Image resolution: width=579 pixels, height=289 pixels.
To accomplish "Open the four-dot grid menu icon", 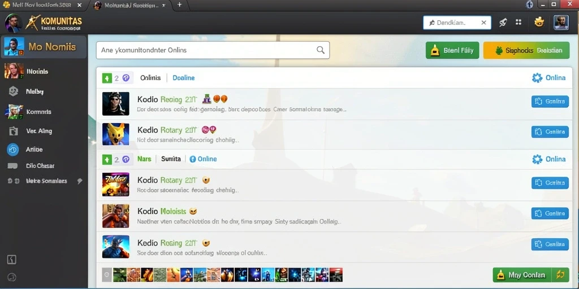I will (x=518, y=22).
